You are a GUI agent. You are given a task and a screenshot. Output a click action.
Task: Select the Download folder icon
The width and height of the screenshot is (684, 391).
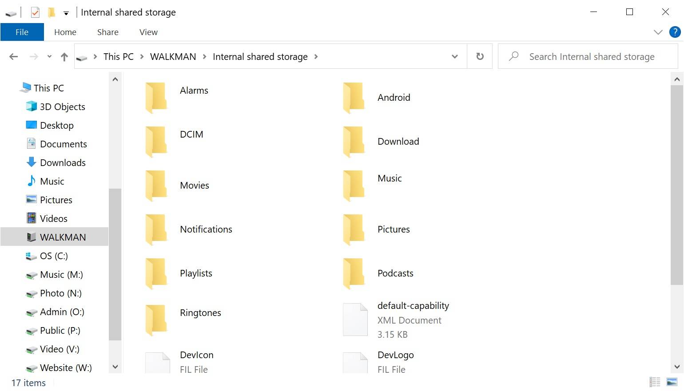tap(354, 142)
